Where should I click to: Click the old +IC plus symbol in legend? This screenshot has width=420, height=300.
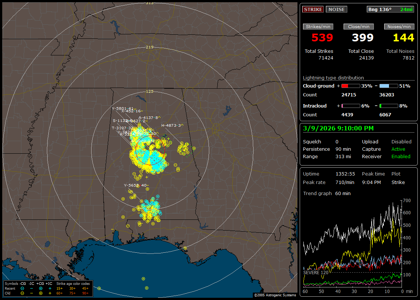(x=50, y=293)
